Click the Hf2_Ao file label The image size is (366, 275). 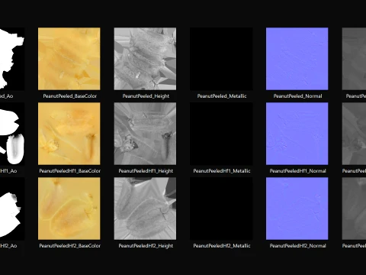[x=8, y=246]
